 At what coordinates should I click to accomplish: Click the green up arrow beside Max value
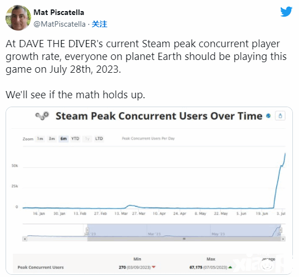(230, 267)
